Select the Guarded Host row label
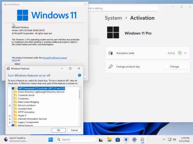This screenshot has width=193, height=144. (x=25, y=109)
